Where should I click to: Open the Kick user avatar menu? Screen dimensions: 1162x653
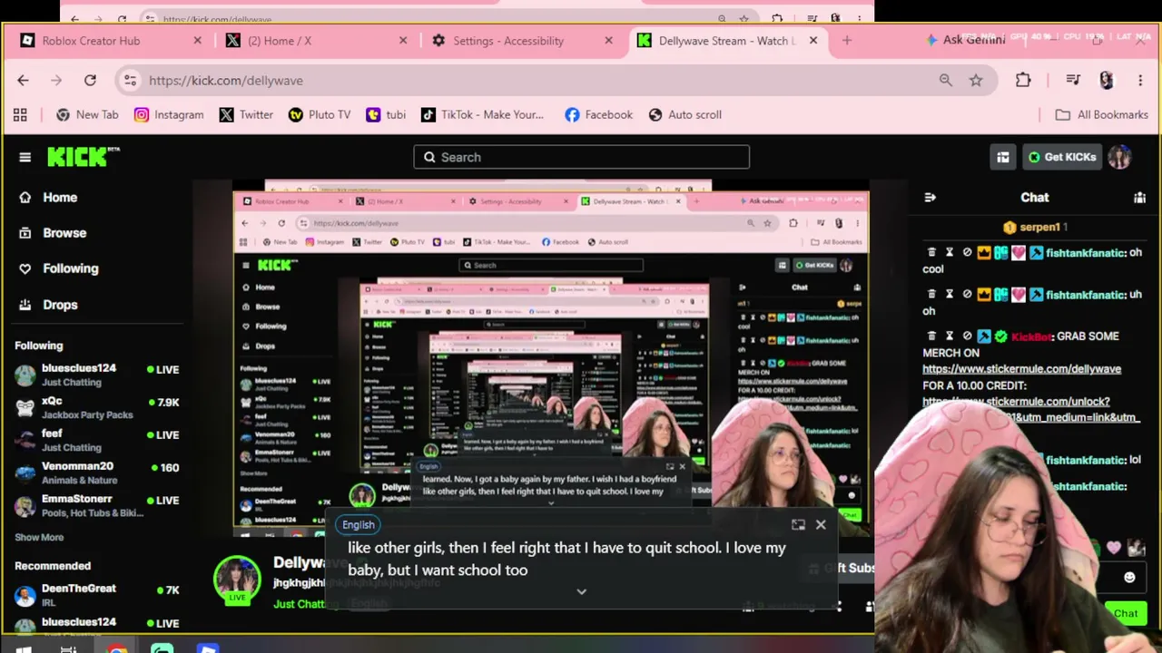(x=1119, y=157)
